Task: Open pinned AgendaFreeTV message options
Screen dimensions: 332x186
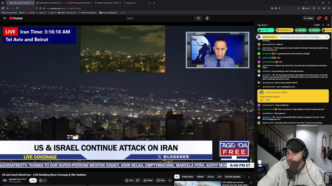Action: click(x=327, y=37)
